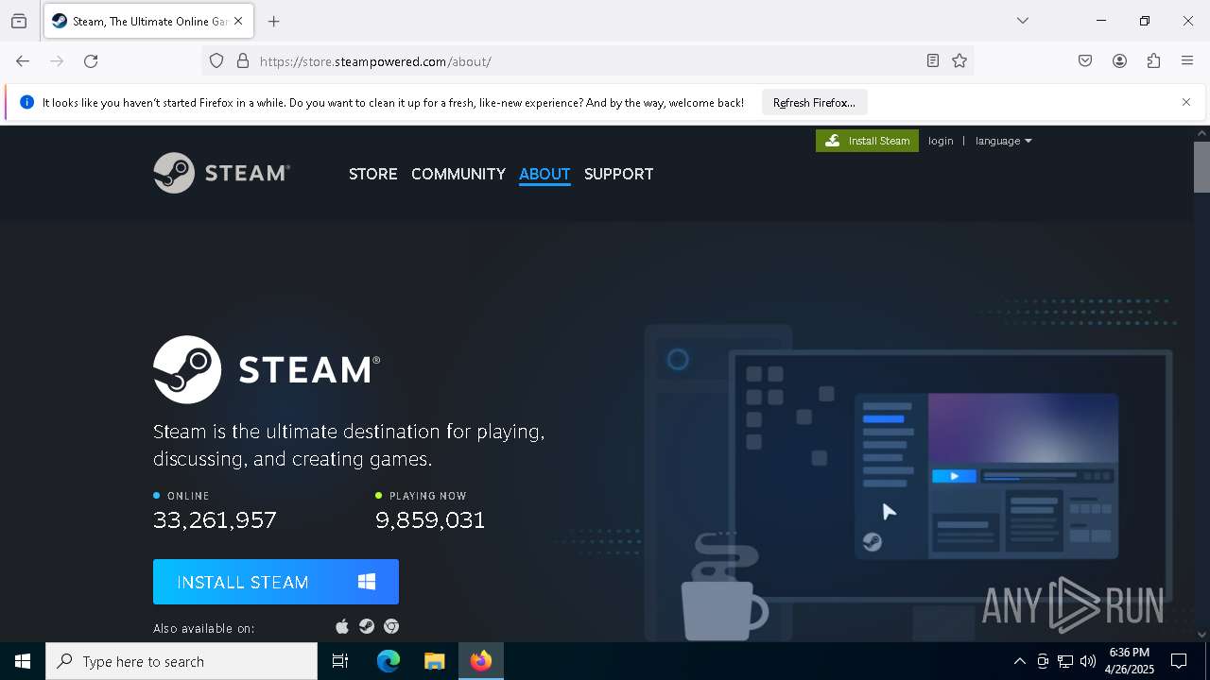Click scrollbar down arrow
The width and height of the screenshot is (1210, 680).
coord(1201,635)
